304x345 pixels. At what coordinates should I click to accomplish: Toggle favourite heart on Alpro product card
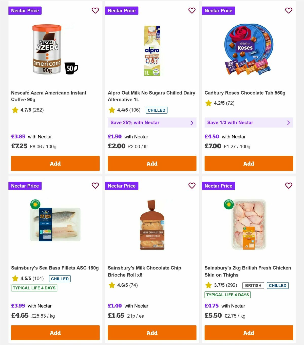[x=192, y=11]
